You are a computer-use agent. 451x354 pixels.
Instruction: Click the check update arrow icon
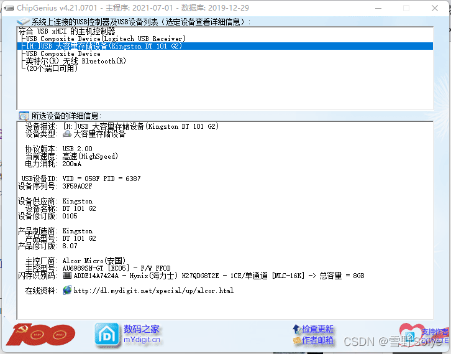(296, 328)
